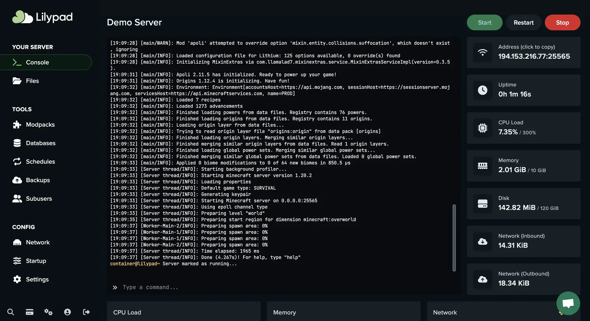Open the live chat bubble
The height and width of the screenshot is (321, 590).
[x=568, y=303]
